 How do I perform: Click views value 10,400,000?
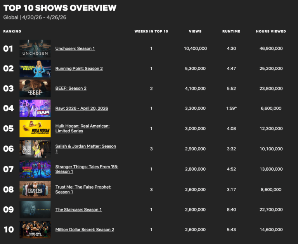click(196, 48)
